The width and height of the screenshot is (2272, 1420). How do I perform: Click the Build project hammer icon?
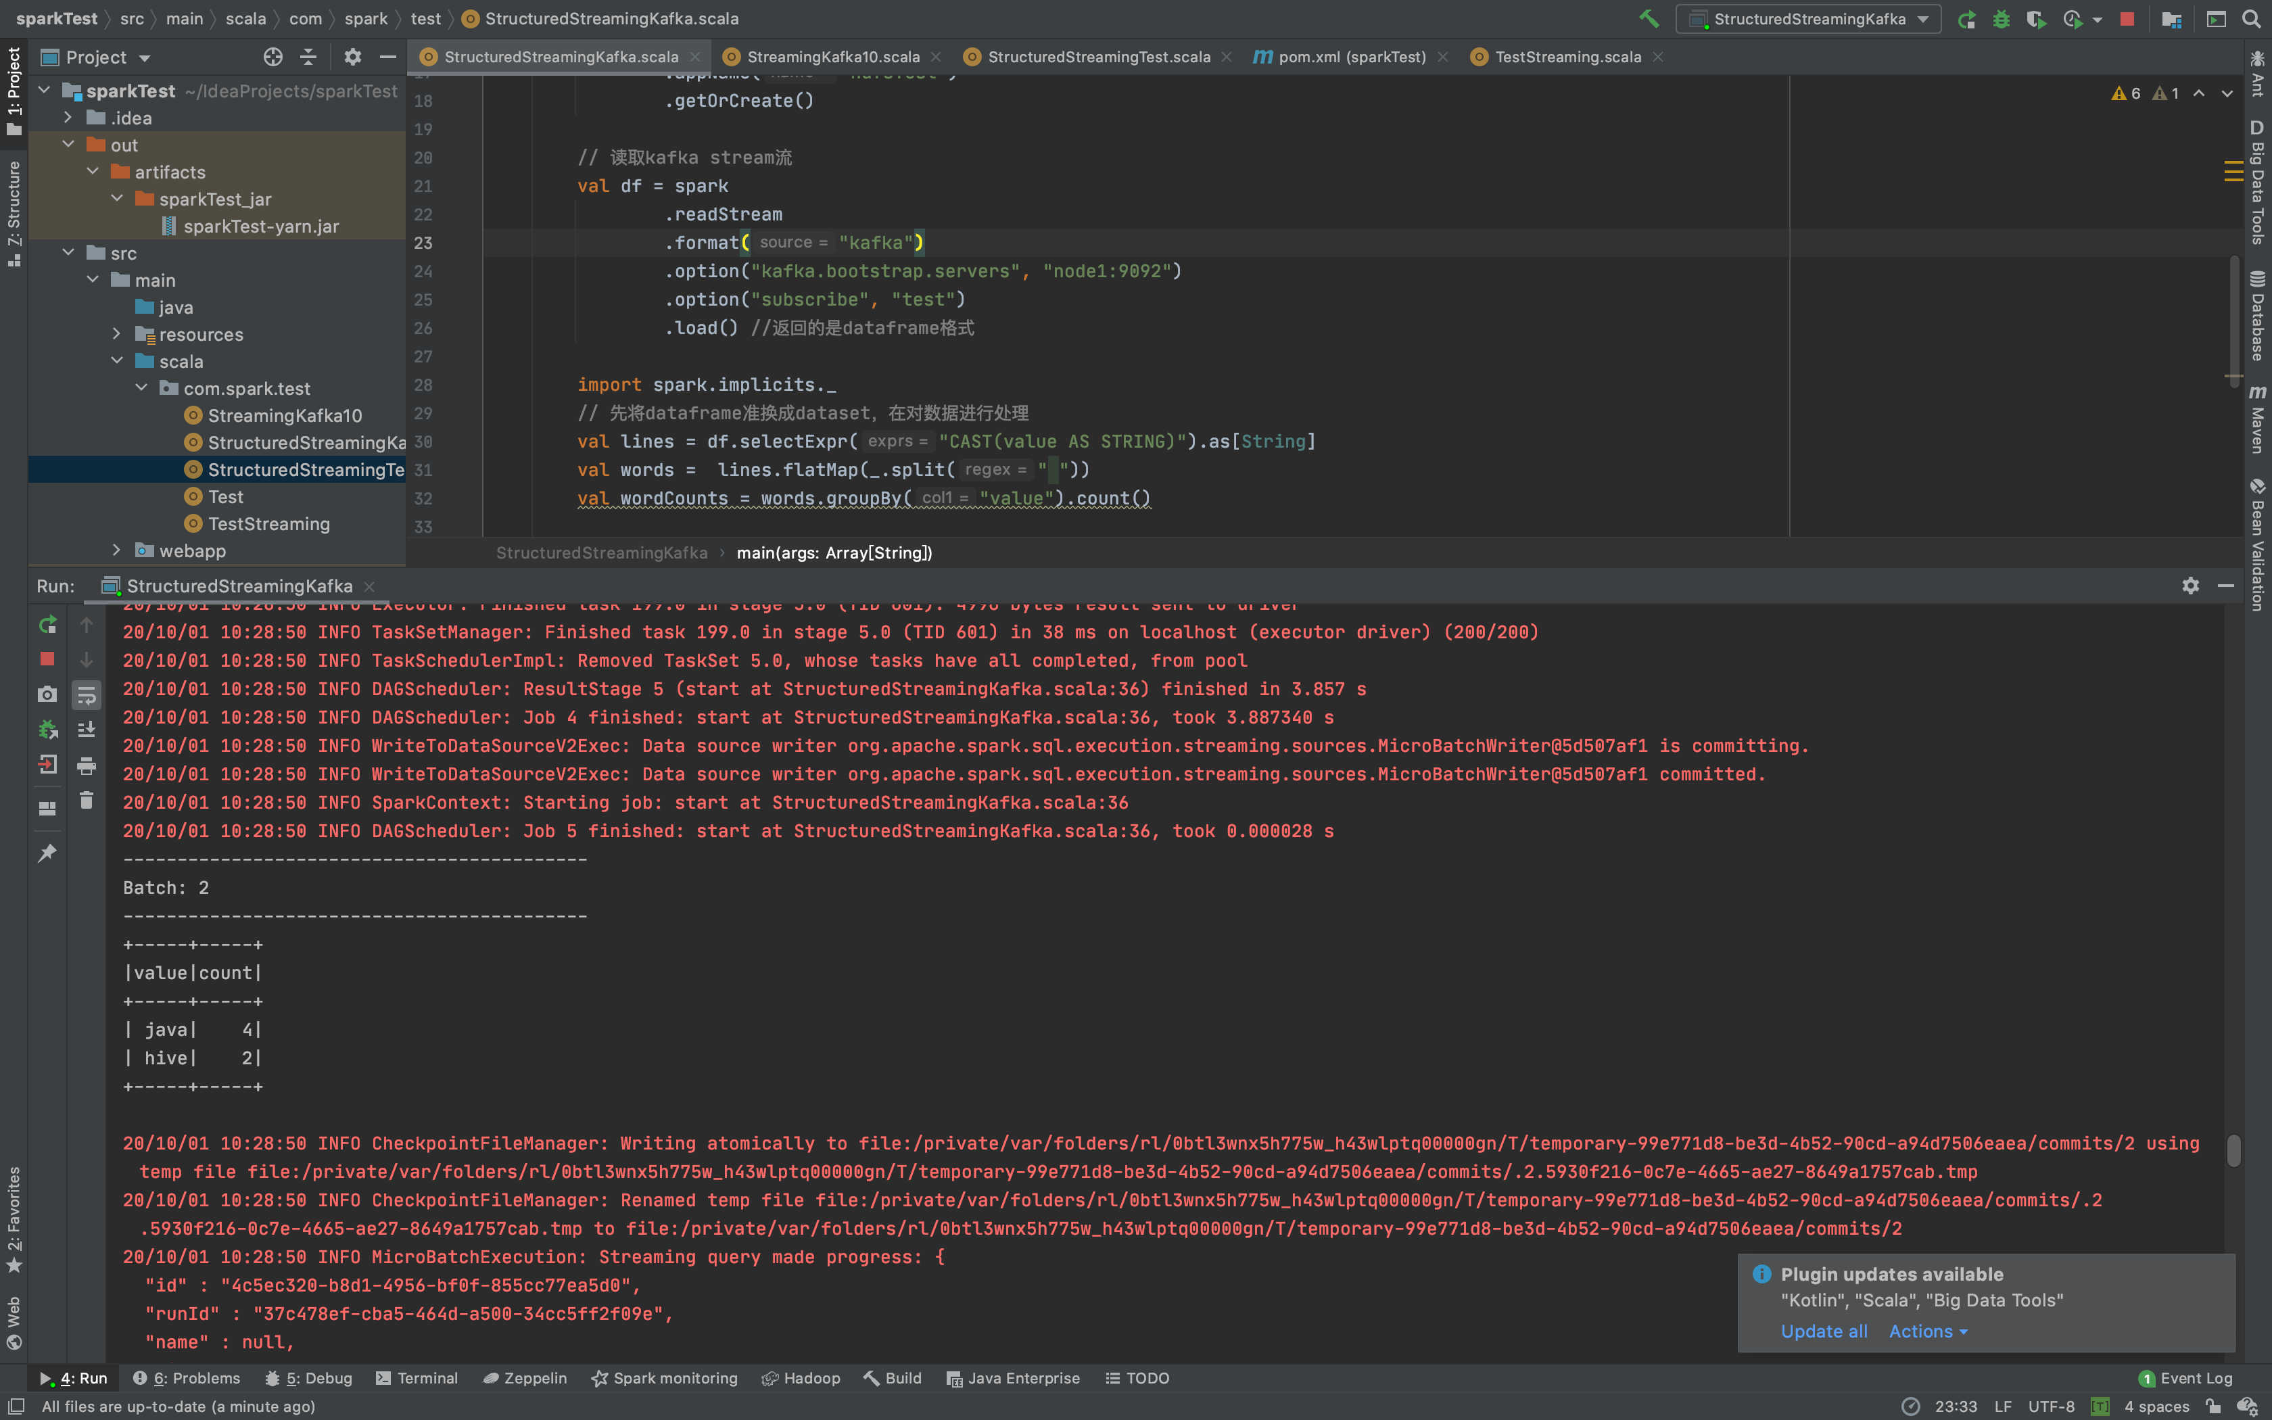1648,19
